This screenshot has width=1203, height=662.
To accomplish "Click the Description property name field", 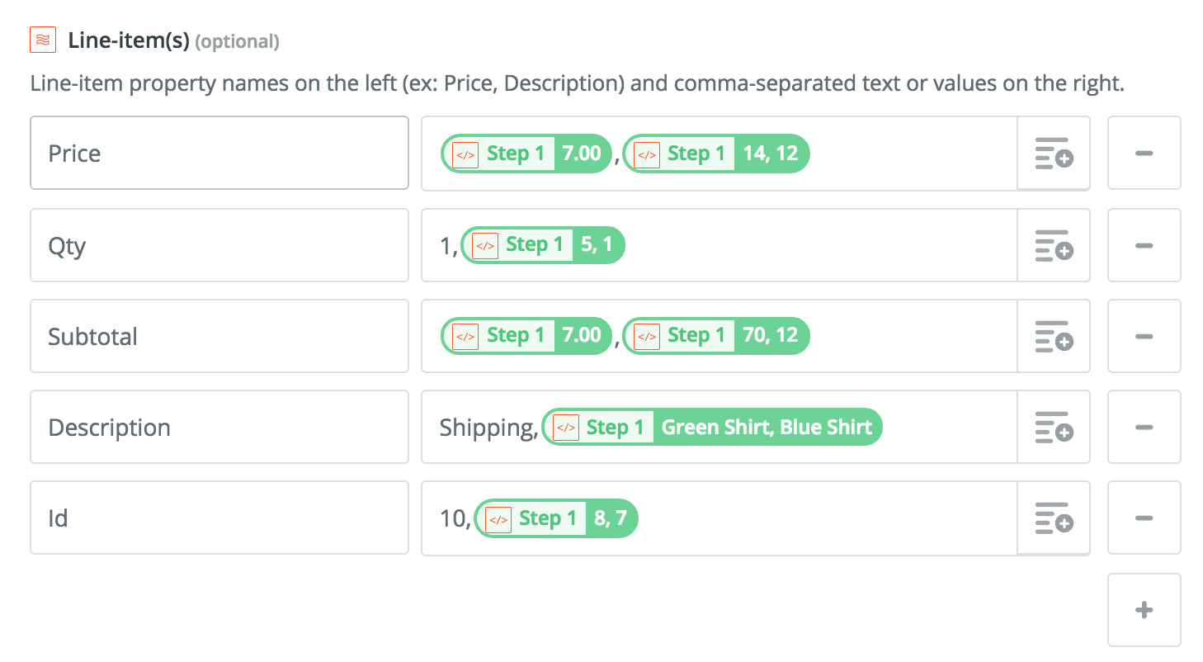I will [219, 428].
